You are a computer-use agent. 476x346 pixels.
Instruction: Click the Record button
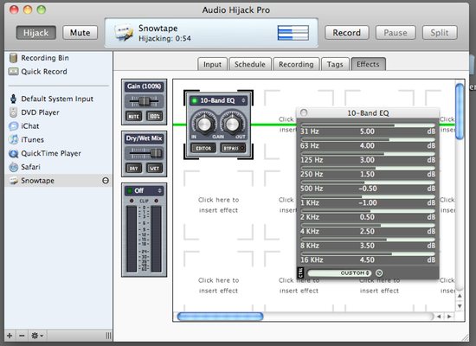click(x=347, y=33)
